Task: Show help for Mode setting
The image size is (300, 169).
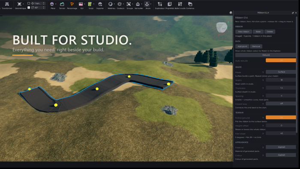Action: click(x=263, y=72)
